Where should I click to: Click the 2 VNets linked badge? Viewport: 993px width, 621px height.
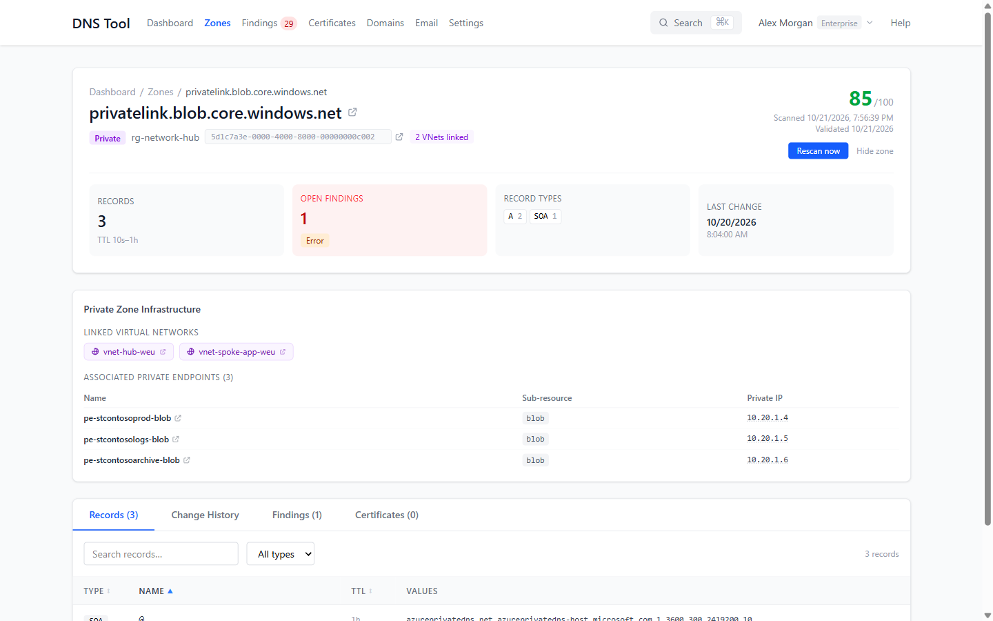(441, 137)
